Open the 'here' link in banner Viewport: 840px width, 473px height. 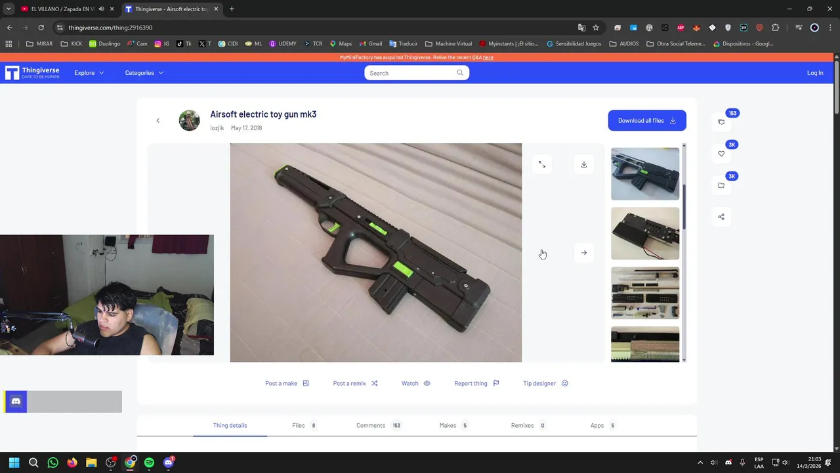click(x=488, y=58)
